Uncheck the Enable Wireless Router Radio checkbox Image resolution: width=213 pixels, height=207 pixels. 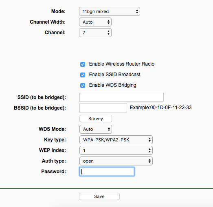click(x=83, y=64)
